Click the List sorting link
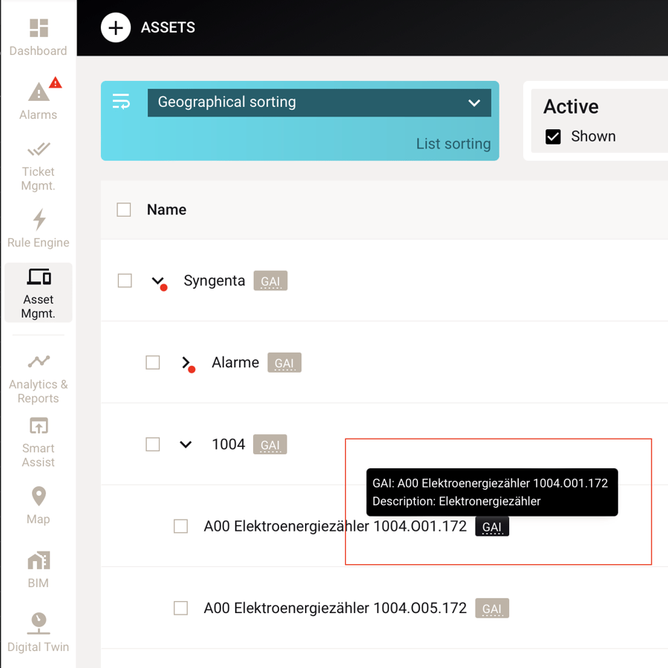 click(x=453, y=144)
